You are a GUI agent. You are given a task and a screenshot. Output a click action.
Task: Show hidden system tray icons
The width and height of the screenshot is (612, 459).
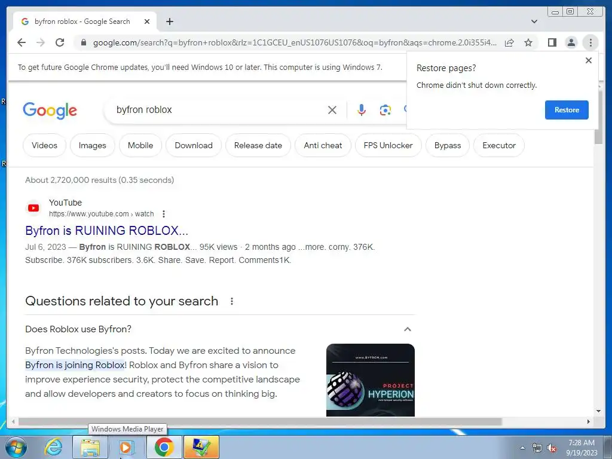click(x=522, y=448)
